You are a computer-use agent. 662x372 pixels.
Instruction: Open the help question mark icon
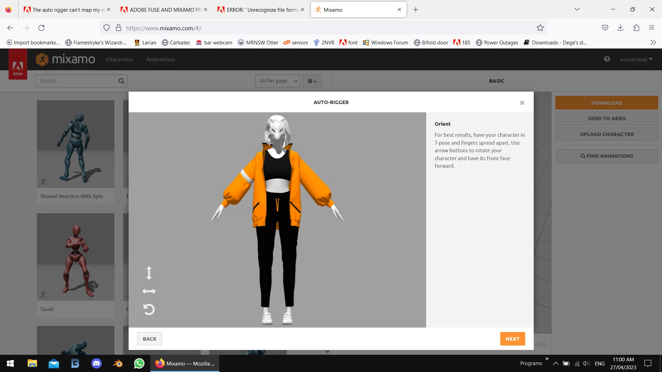coord(607,59)
